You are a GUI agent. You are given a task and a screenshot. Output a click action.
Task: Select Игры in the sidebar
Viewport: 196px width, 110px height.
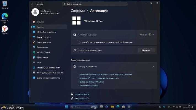[x=39, y=62]
